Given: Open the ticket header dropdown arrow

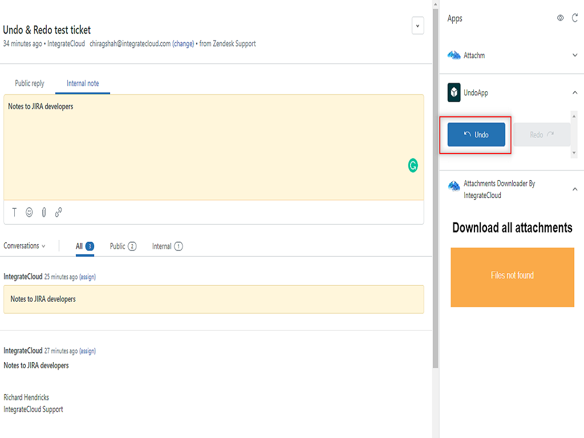Looking at the screenshot, I should pos(417,26).
